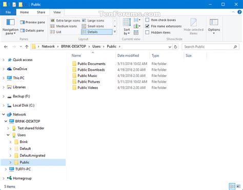Click the Options button in ribbon
Image resolution: width=243 pixels, height=190 pixels.
click(x=214, y=26)
